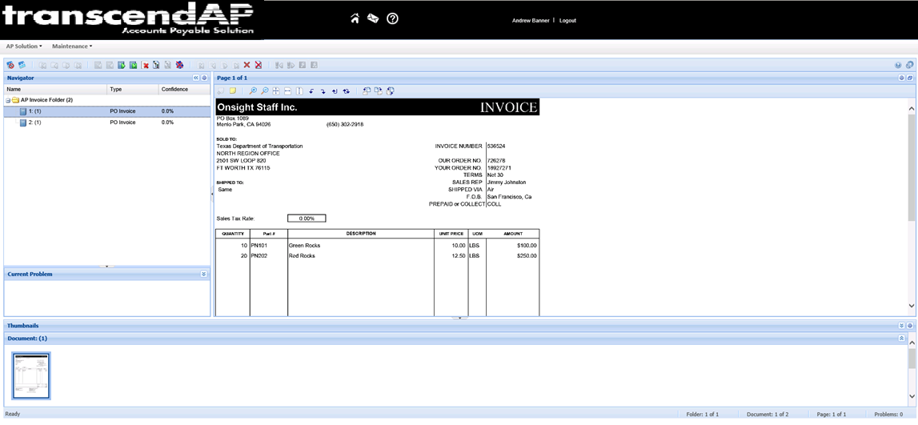Click the plain red X delete icon
The height and width of the screenshot is (425, 918).
pos(247,65)
